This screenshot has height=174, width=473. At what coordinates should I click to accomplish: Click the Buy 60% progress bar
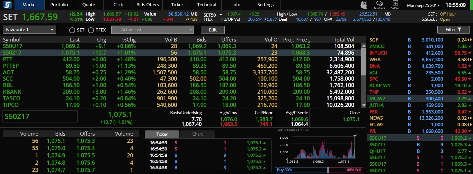[301, 170]
